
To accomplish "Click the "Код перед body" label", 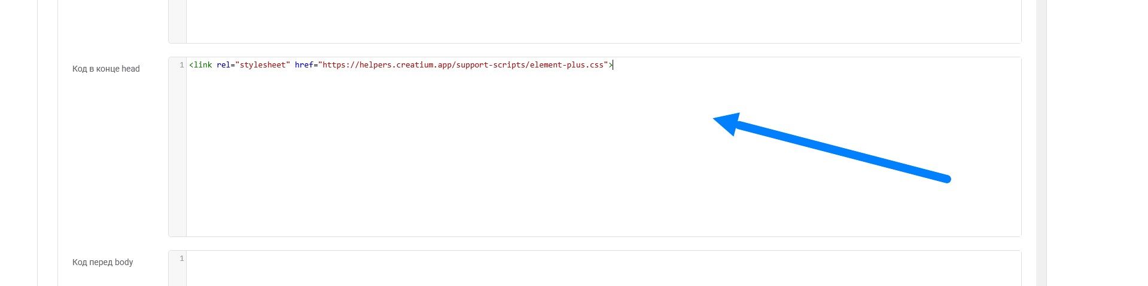I will (x=102, y=262).
